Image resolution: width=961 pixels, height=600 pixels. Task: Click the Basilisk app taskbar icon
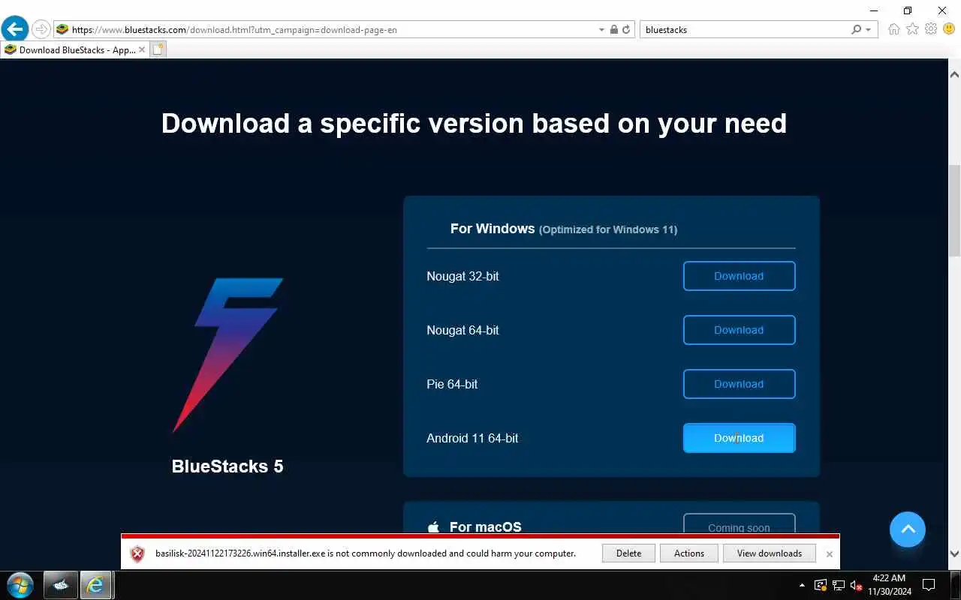tap(61, 585)
